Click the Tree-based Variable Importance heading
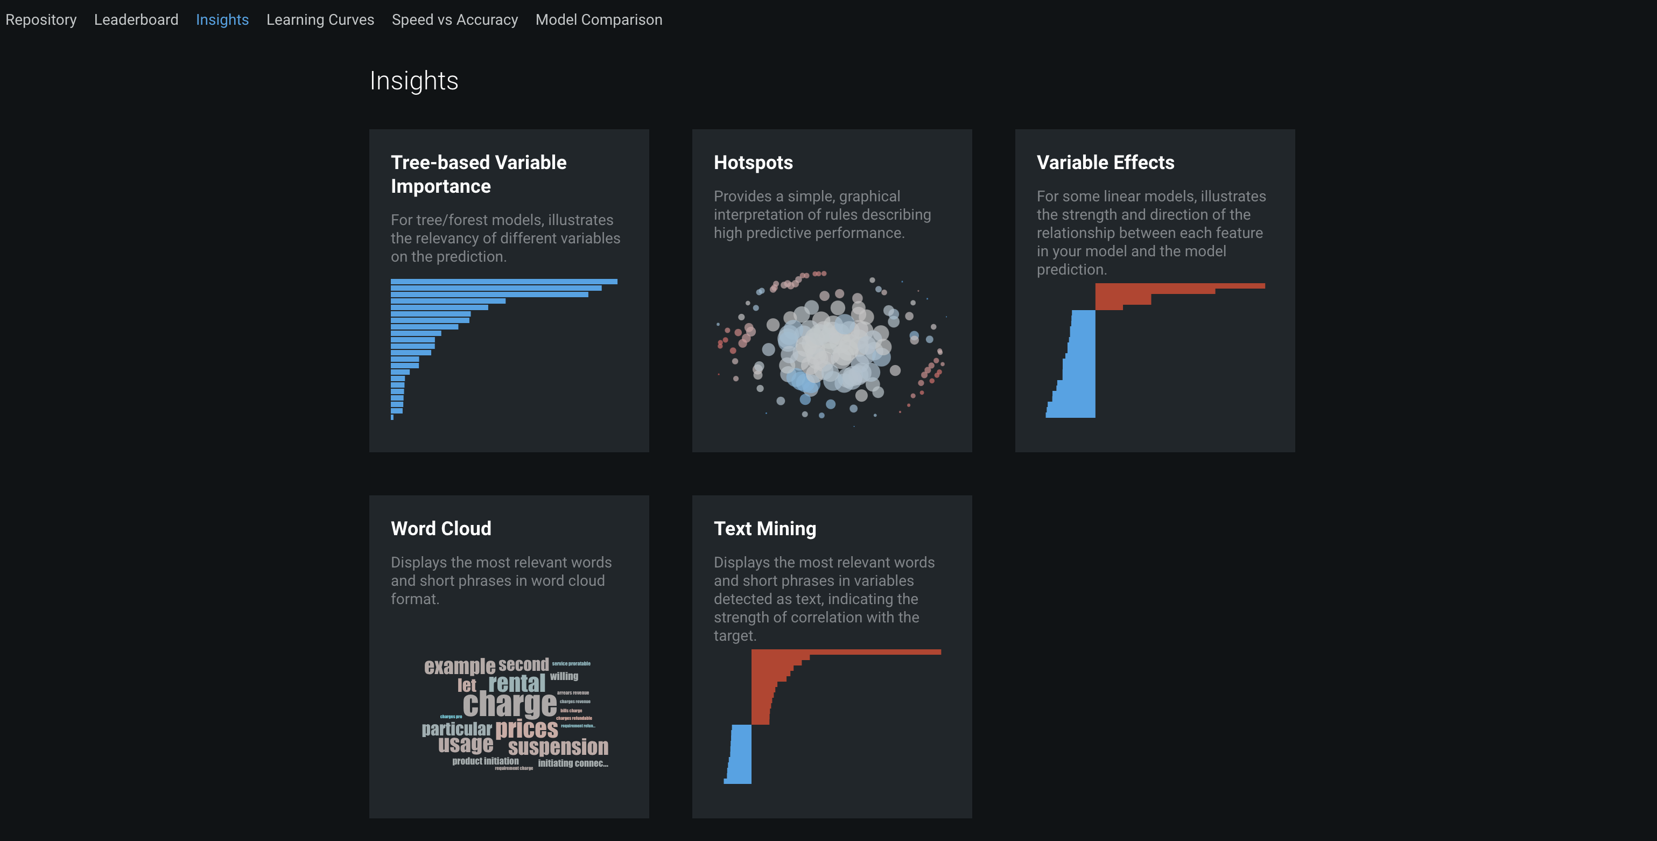This screenshot has height=841, width=1657. (x=479, y=174)
